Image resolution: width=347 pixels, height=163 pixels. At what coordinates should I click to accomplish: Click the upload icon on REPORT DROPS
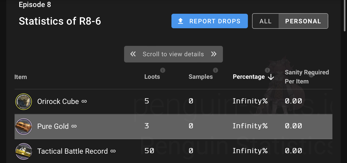(180, 21)
